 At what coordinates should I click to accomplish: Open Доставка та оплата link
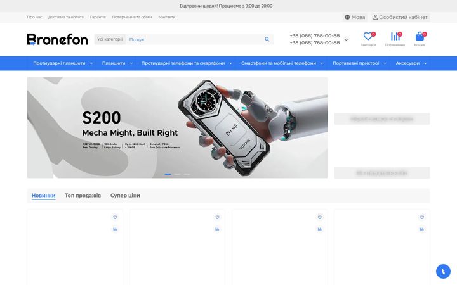pos(66,17)
